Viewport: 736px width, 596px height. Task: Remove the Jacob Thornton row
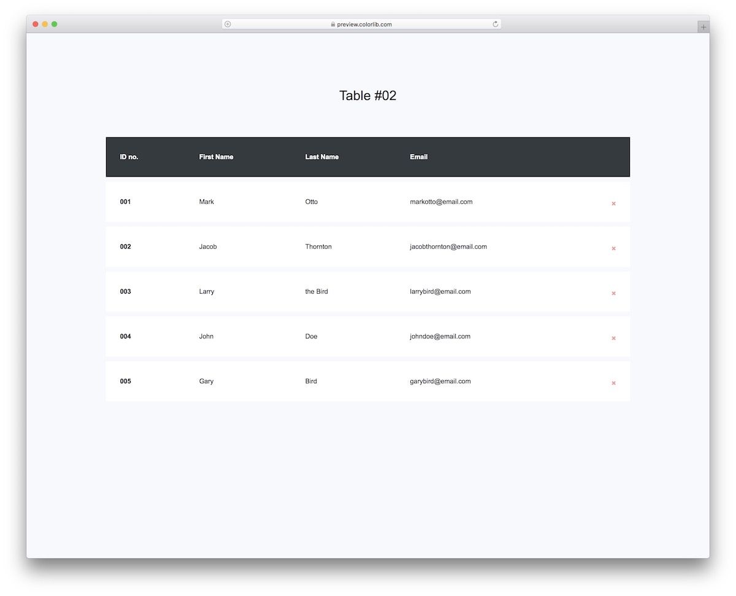coord(613,248)
